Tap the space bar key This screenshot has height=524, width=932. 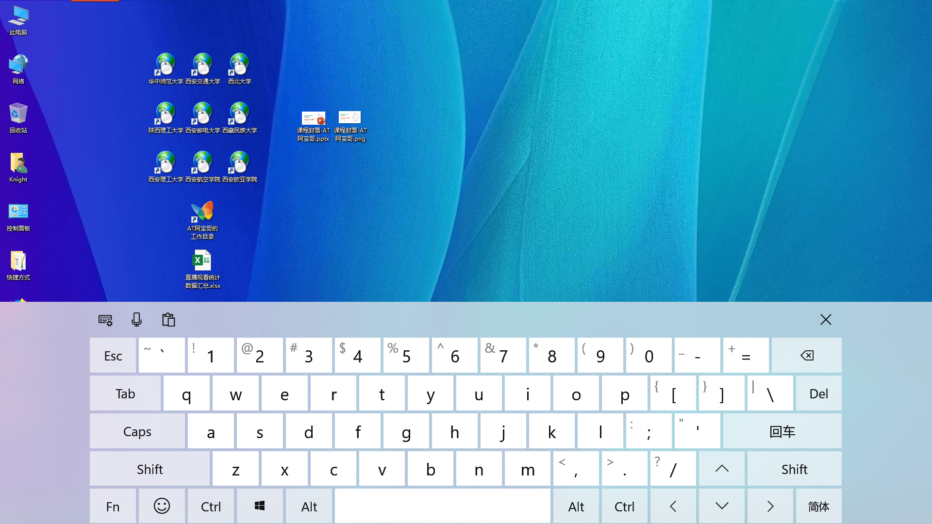pos(442,507)
